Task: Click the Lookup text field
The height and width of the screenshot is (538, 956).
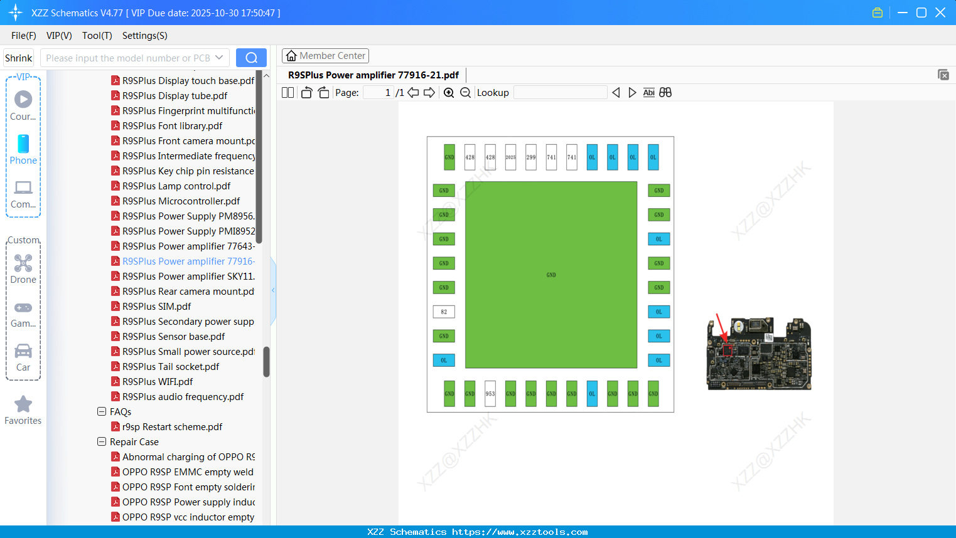Action: 561,93
